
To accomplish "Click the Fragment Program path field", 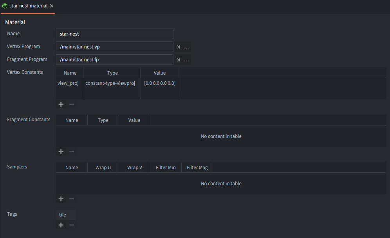I will click(114, 60).
